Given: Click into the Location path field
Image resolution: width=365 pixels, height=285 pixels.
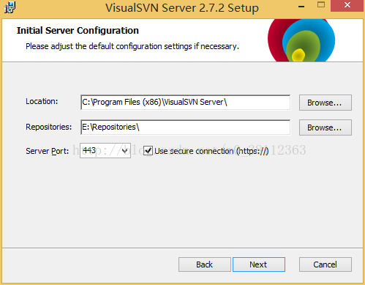Looking at the screenshot, I should click(185, 103).
